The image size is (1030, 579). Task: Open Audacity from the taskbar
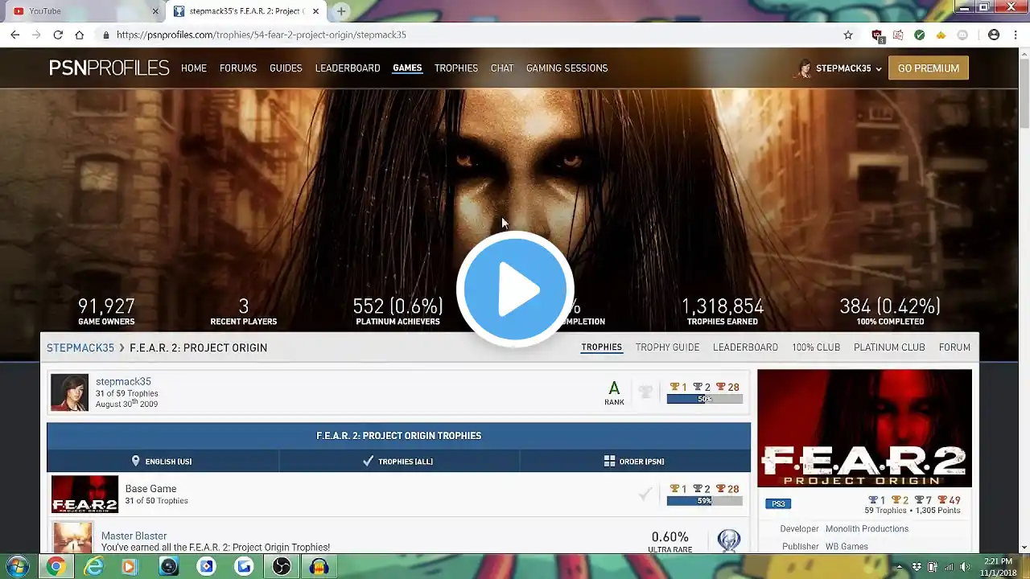(319, 567)
